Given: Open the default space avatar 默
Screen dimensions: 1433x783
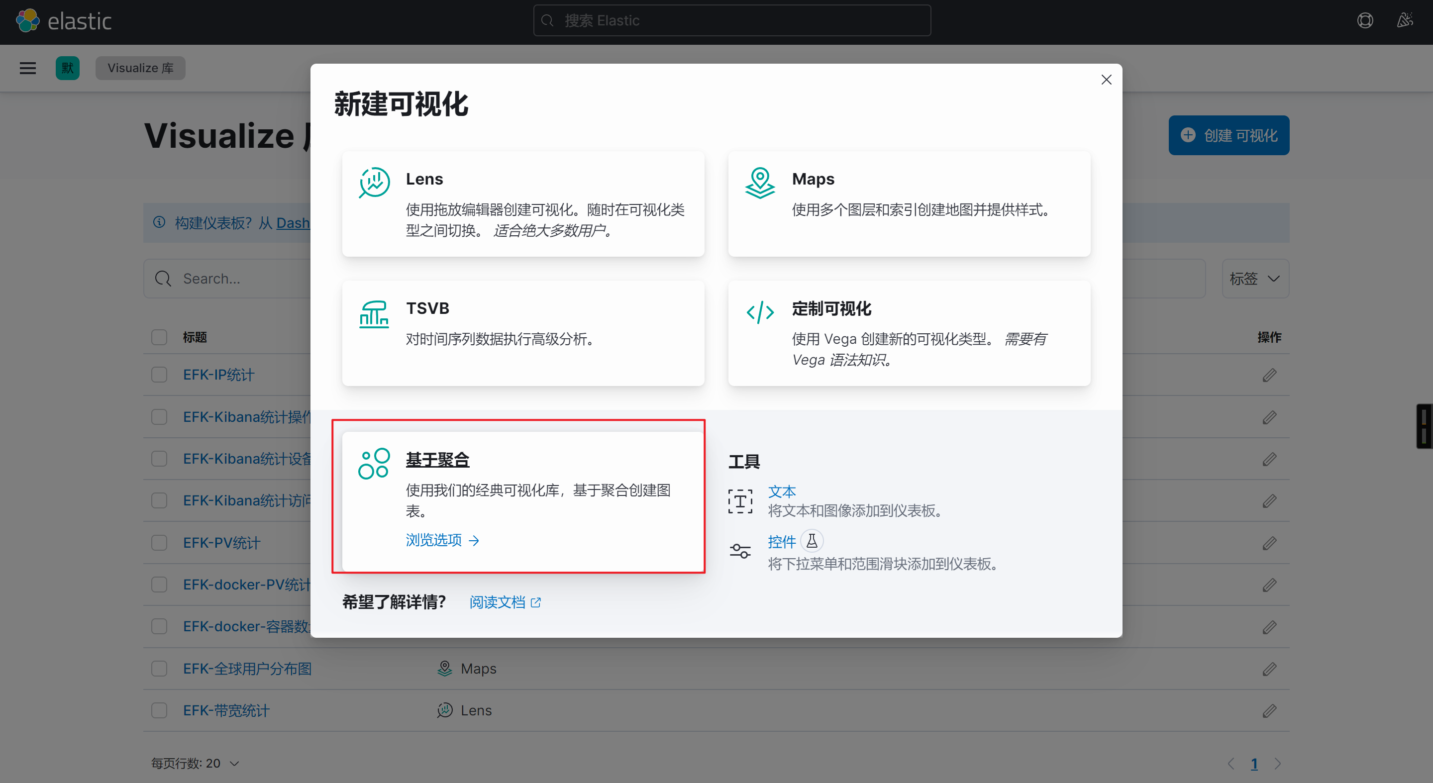Looking at the screenshot, I should (x=67, y=68).
